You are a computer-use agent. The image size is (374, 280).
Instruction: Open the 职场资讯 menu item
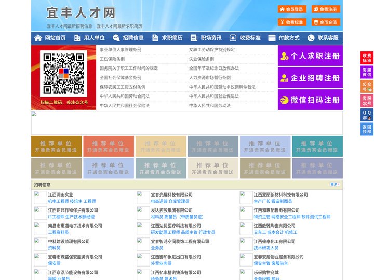pyautogui.click(x=211, y=38)
